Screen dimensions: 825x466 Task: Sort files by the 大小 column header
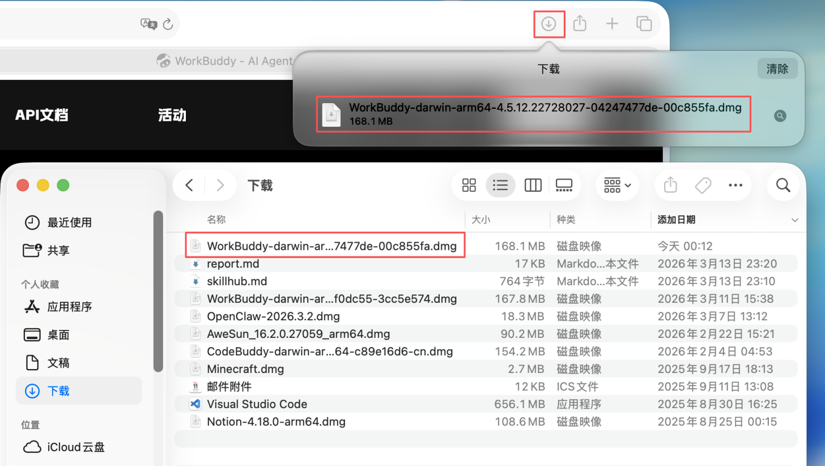tap(482, 220)
